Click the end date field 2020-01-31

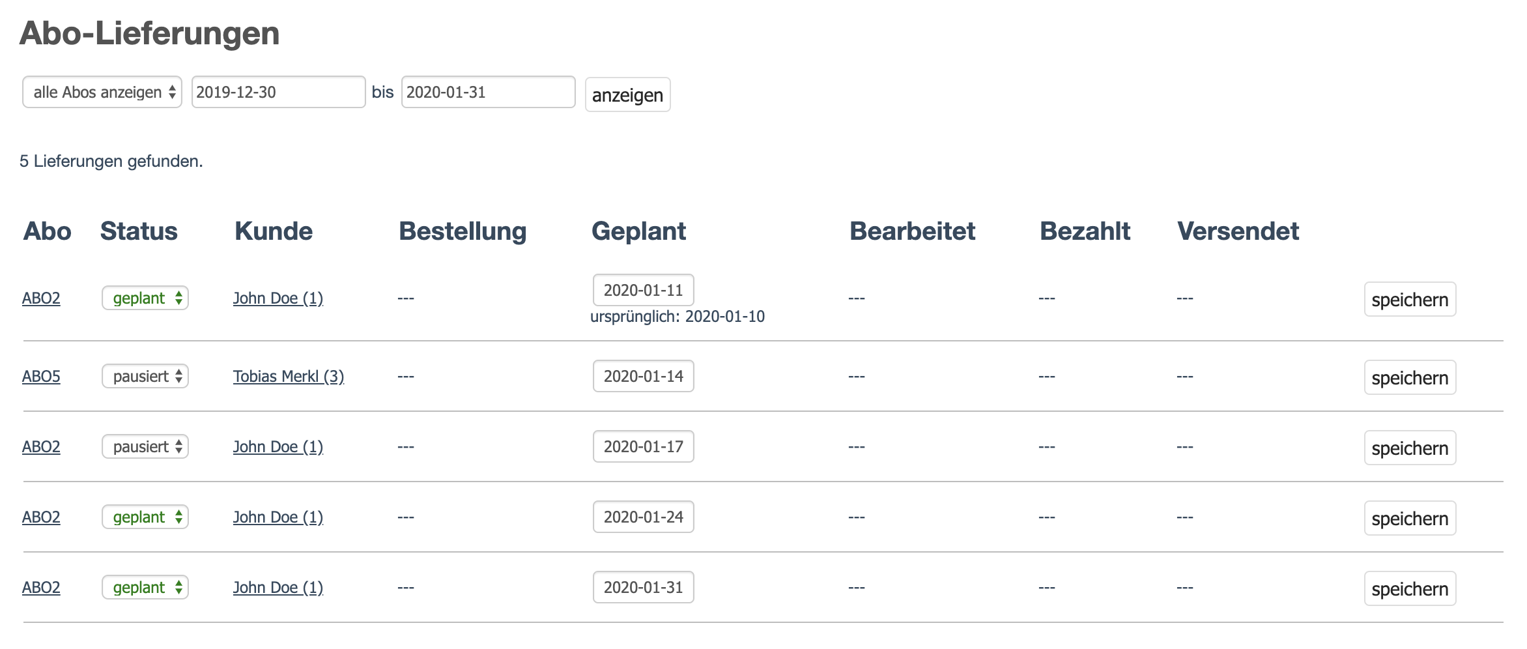coord(488,92)
